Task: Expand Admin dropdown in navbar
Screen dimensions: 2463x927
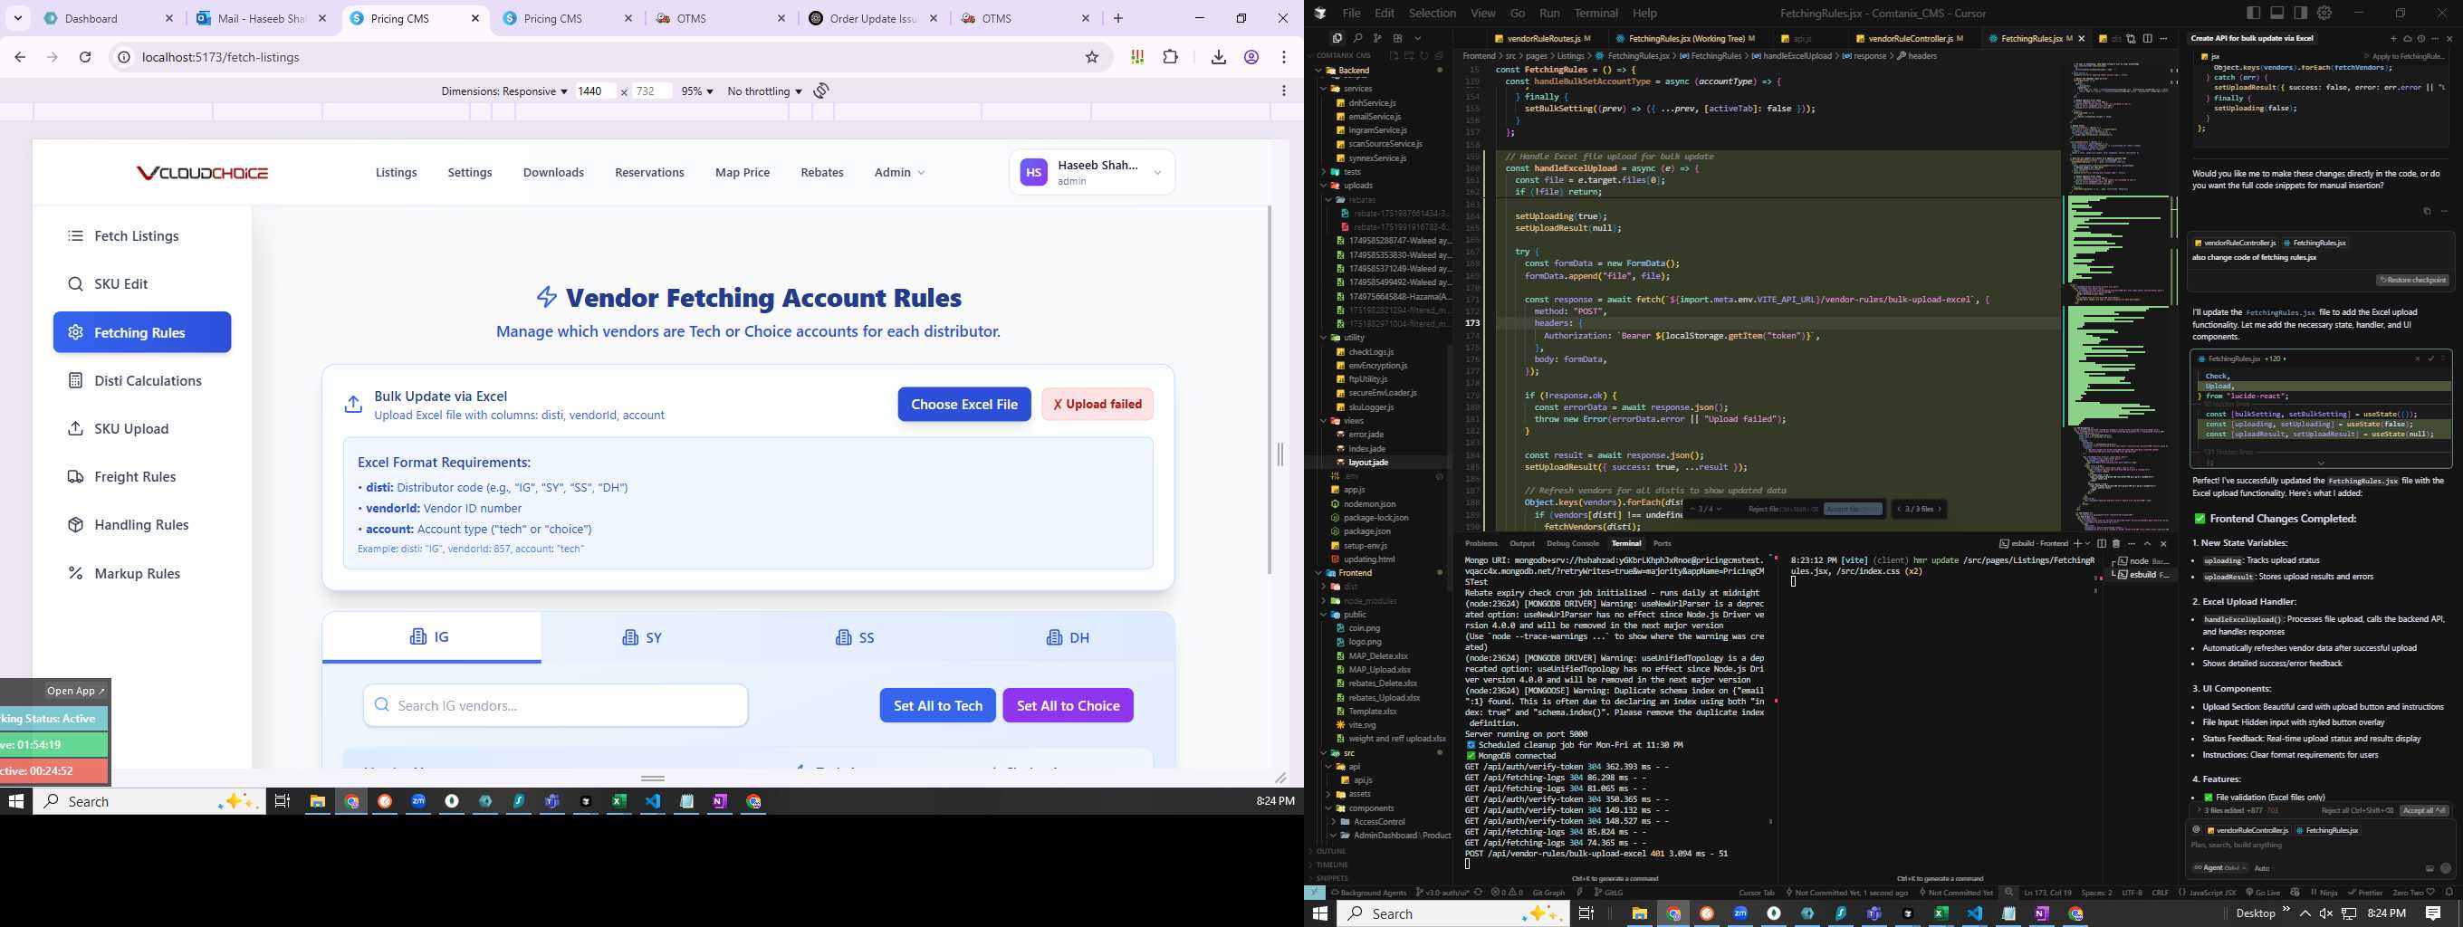Action: click(x=899, y=172)
